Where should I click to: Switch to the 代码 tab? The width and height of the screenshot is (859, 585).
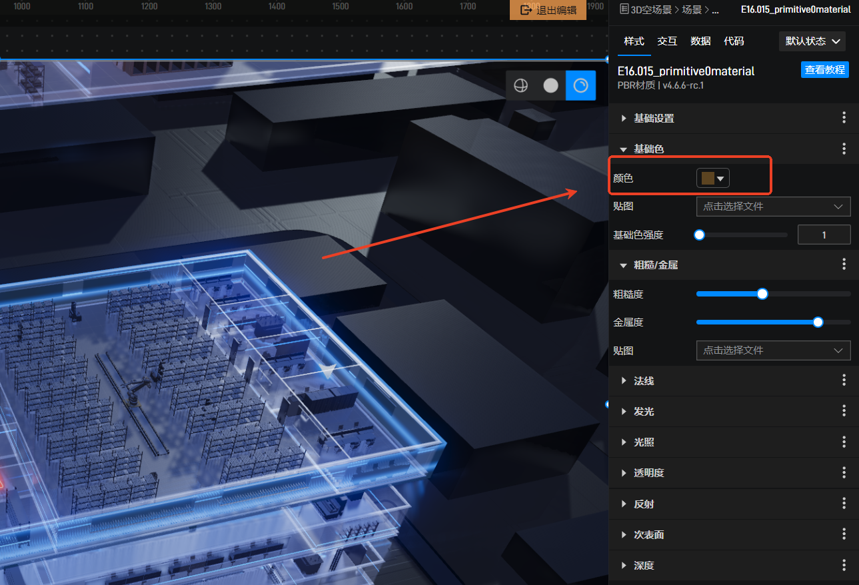pos(734,41)
